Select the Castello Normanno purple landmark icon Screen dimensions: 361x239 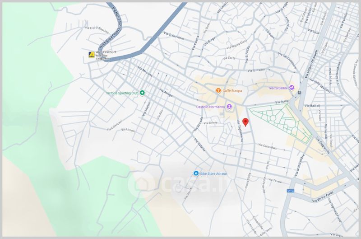(x=229, y=107)
